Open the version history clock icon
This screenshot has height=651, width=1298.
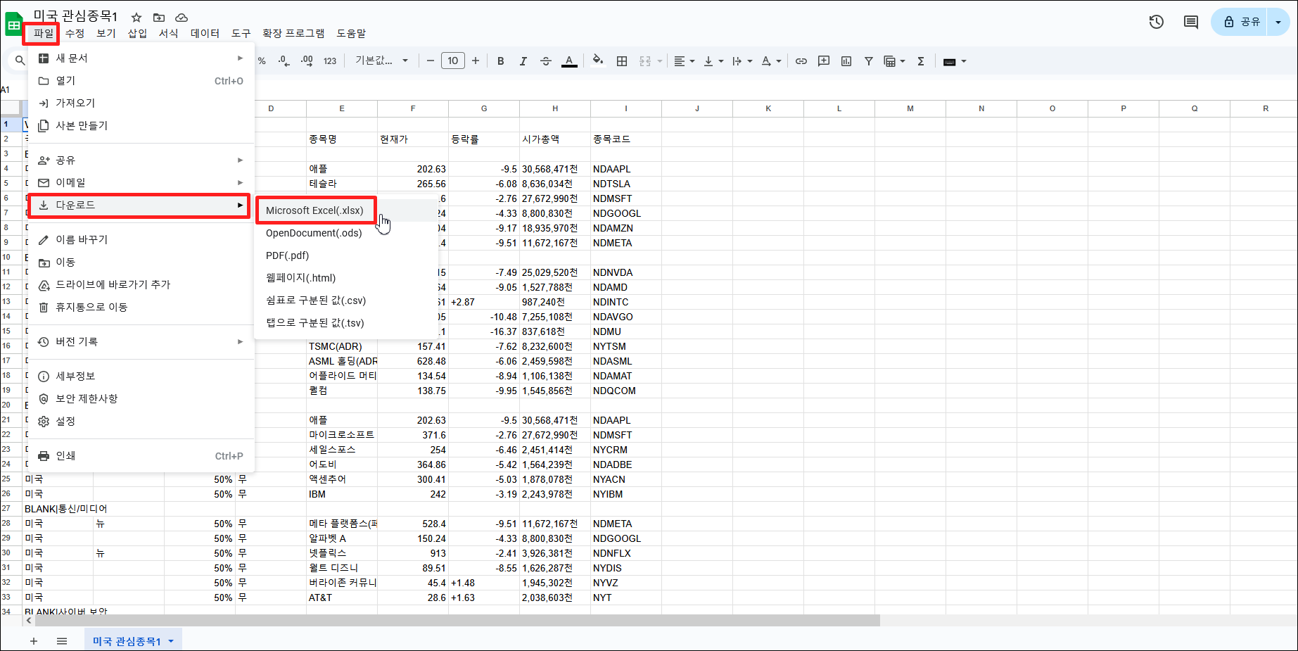[1156, 22]
